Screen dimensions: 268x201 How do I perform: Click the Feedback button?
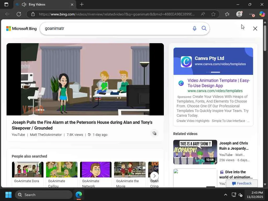(x=242, y=183)
